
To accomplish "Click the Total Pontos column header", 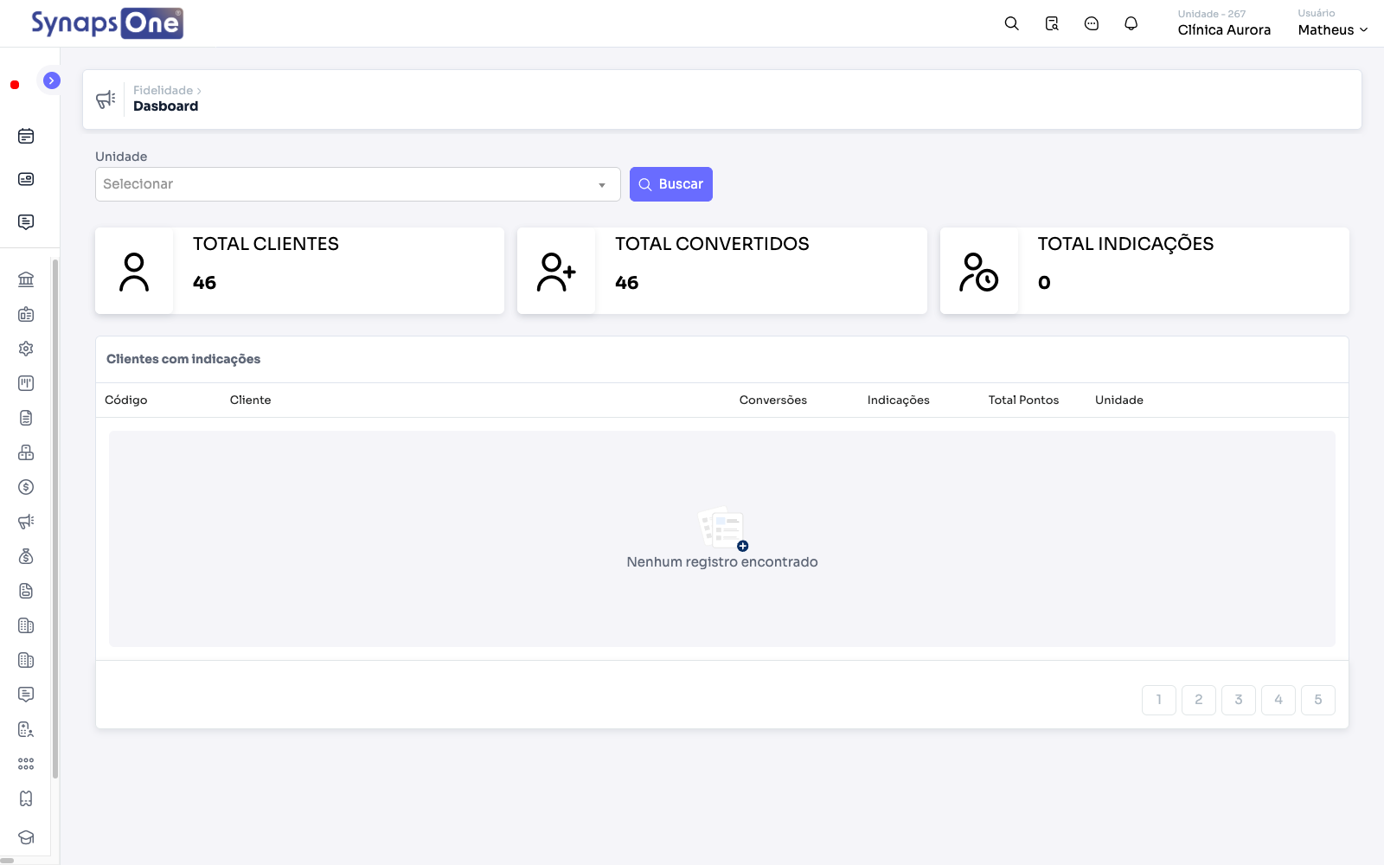I will (1024, 400).
